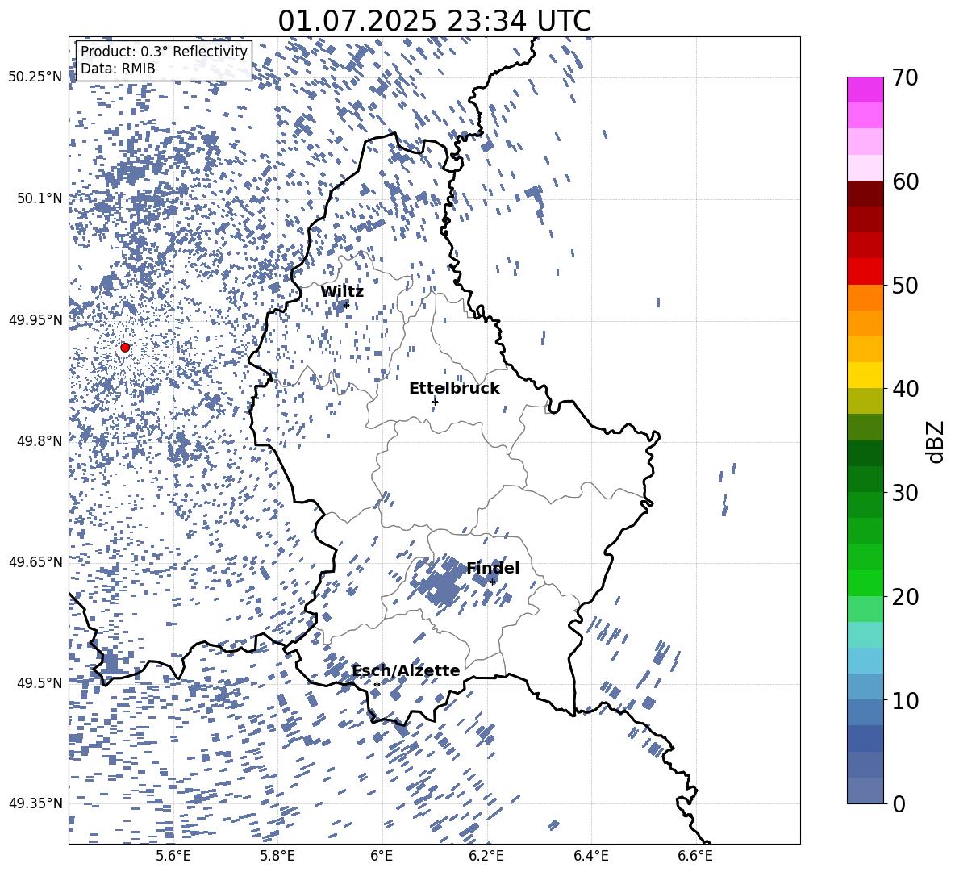The image size is (955, 872).
Task: Click the red radar site marker dot
Action: [125, 347]
